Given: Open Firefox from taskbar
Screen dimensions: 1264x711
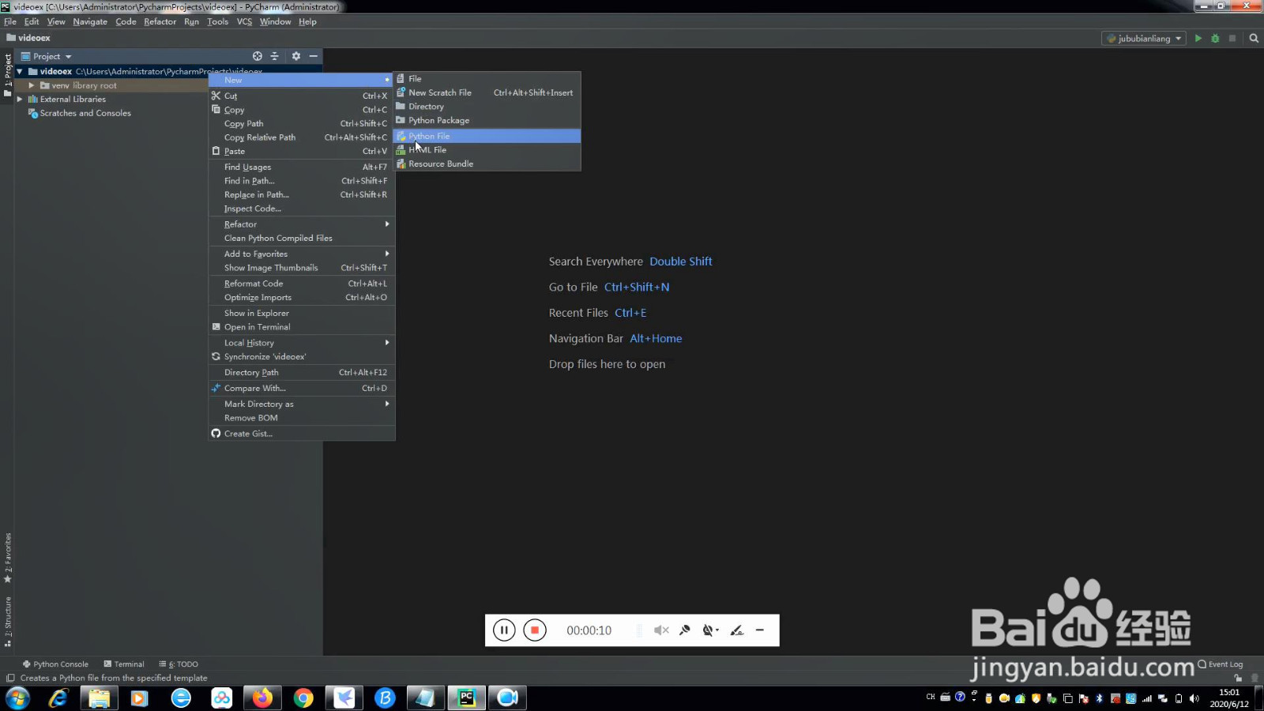Looking at the screenshot, I should [262, 698].
